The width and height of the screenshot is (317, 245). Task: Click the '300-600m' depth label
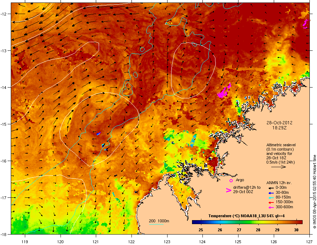pyautogui.click(x=284, y=207)
